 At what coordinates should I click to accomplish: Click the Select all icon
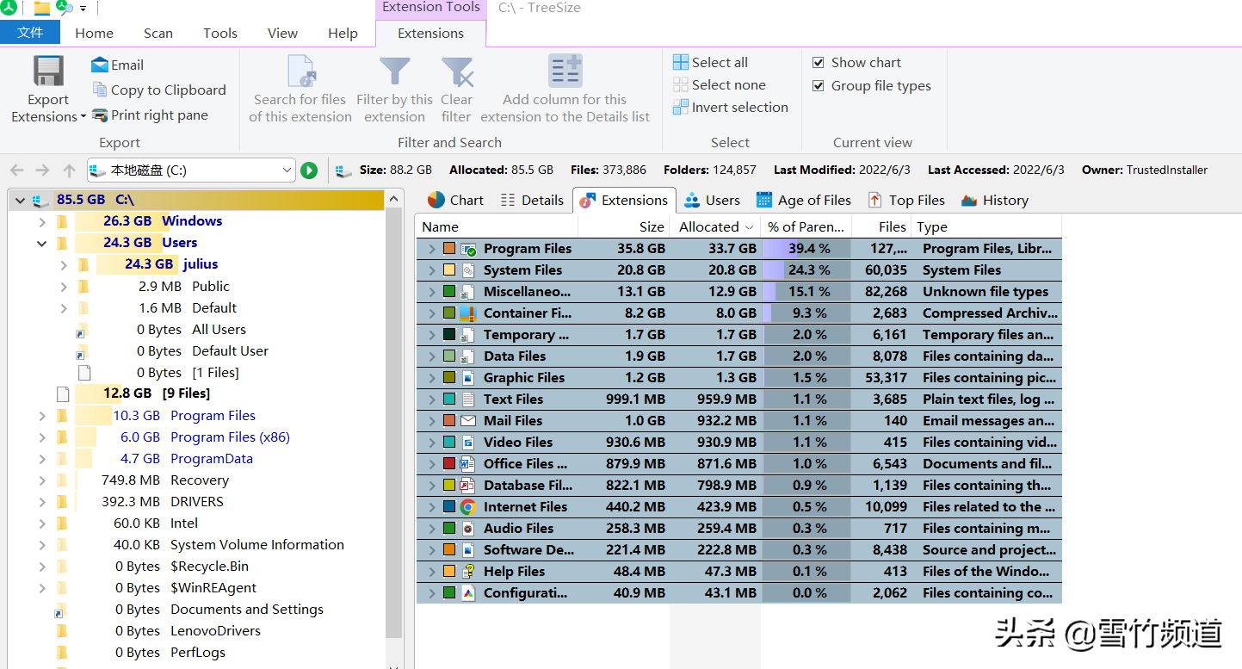(x=681, y=62)
